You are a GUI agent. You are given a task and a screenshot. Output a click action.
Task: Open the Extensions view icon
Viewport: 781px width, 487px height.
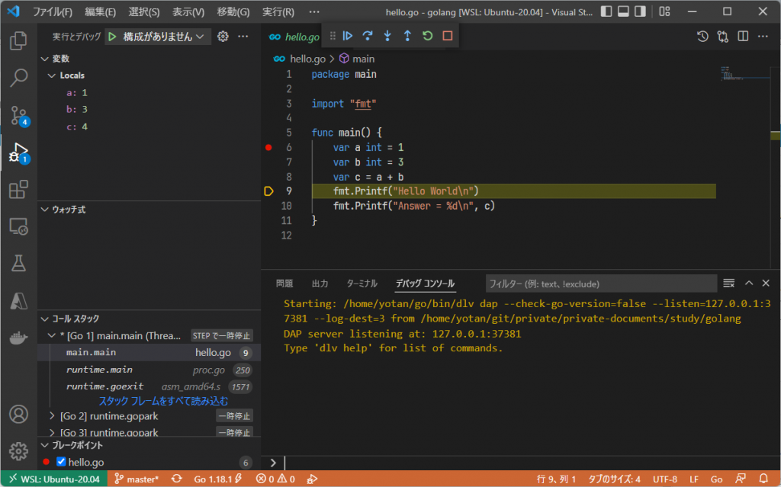pos(18,189)
